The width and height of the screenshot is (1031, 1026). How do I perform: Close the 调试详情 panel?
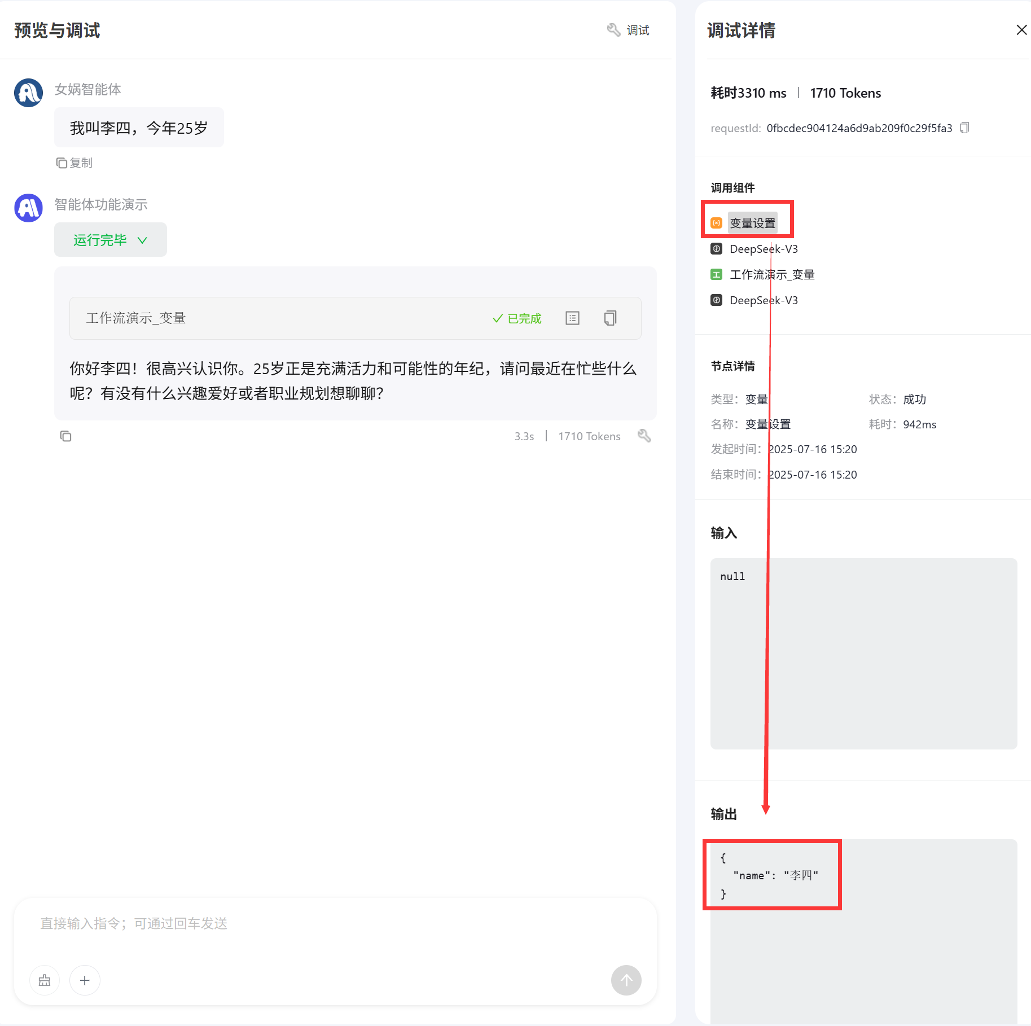click(1021, 30)
